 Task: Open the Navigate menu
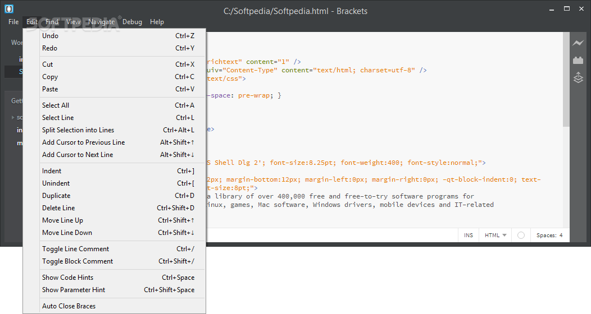point(101,22)
